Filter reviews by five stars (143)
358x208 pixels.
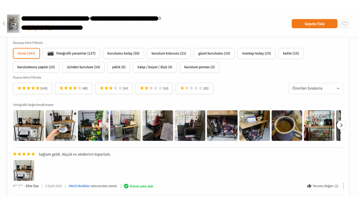(32, 88)
